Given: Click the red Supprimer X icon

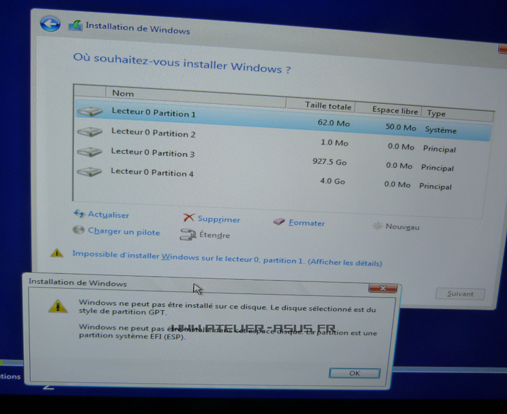Looking at the screenshot, I should tap(188, 218).
